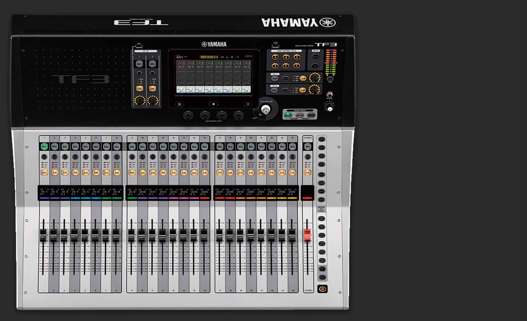
Task: Click the FX2 Sends On Fader button
Action: tap(322, 277)
